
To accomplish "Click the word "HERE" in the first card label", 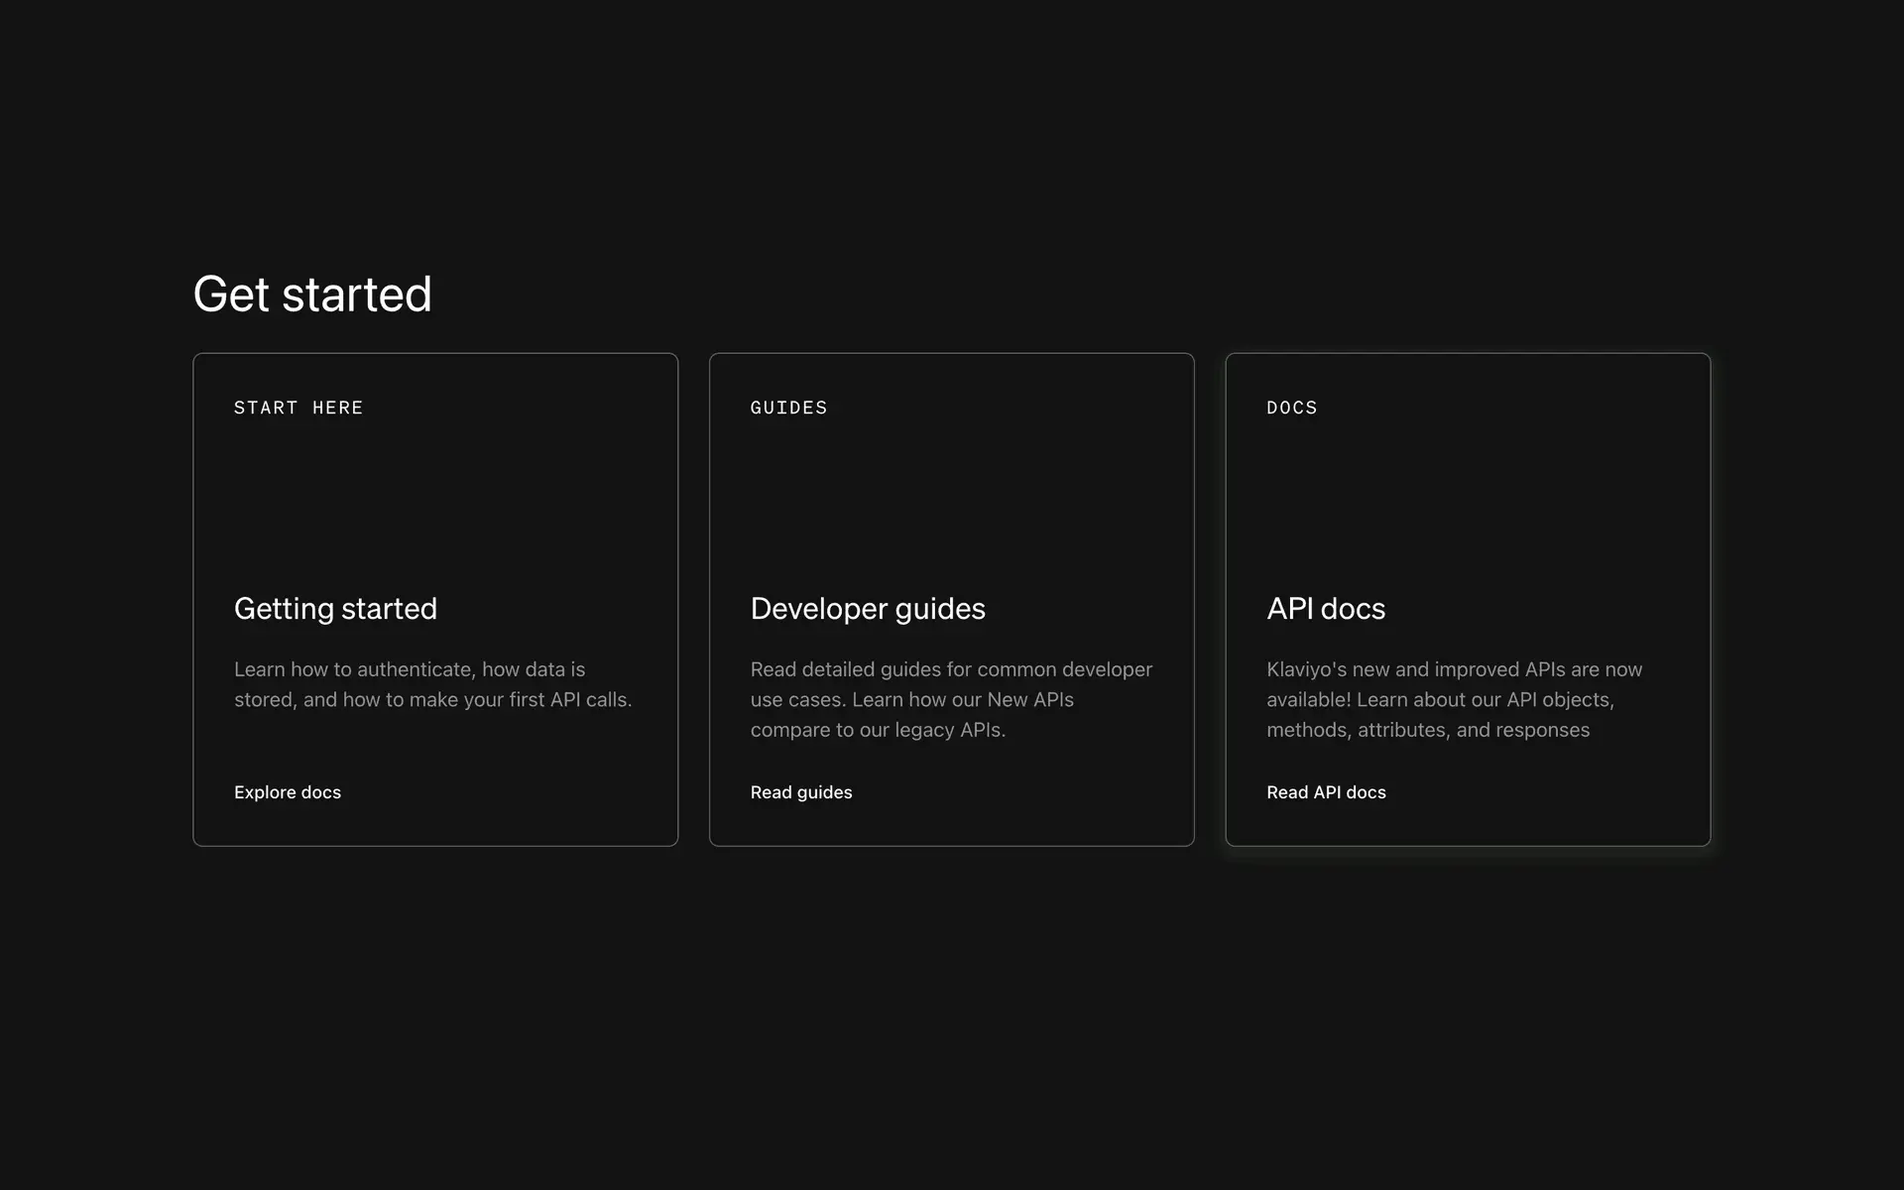I will click(x=337, y=408).
